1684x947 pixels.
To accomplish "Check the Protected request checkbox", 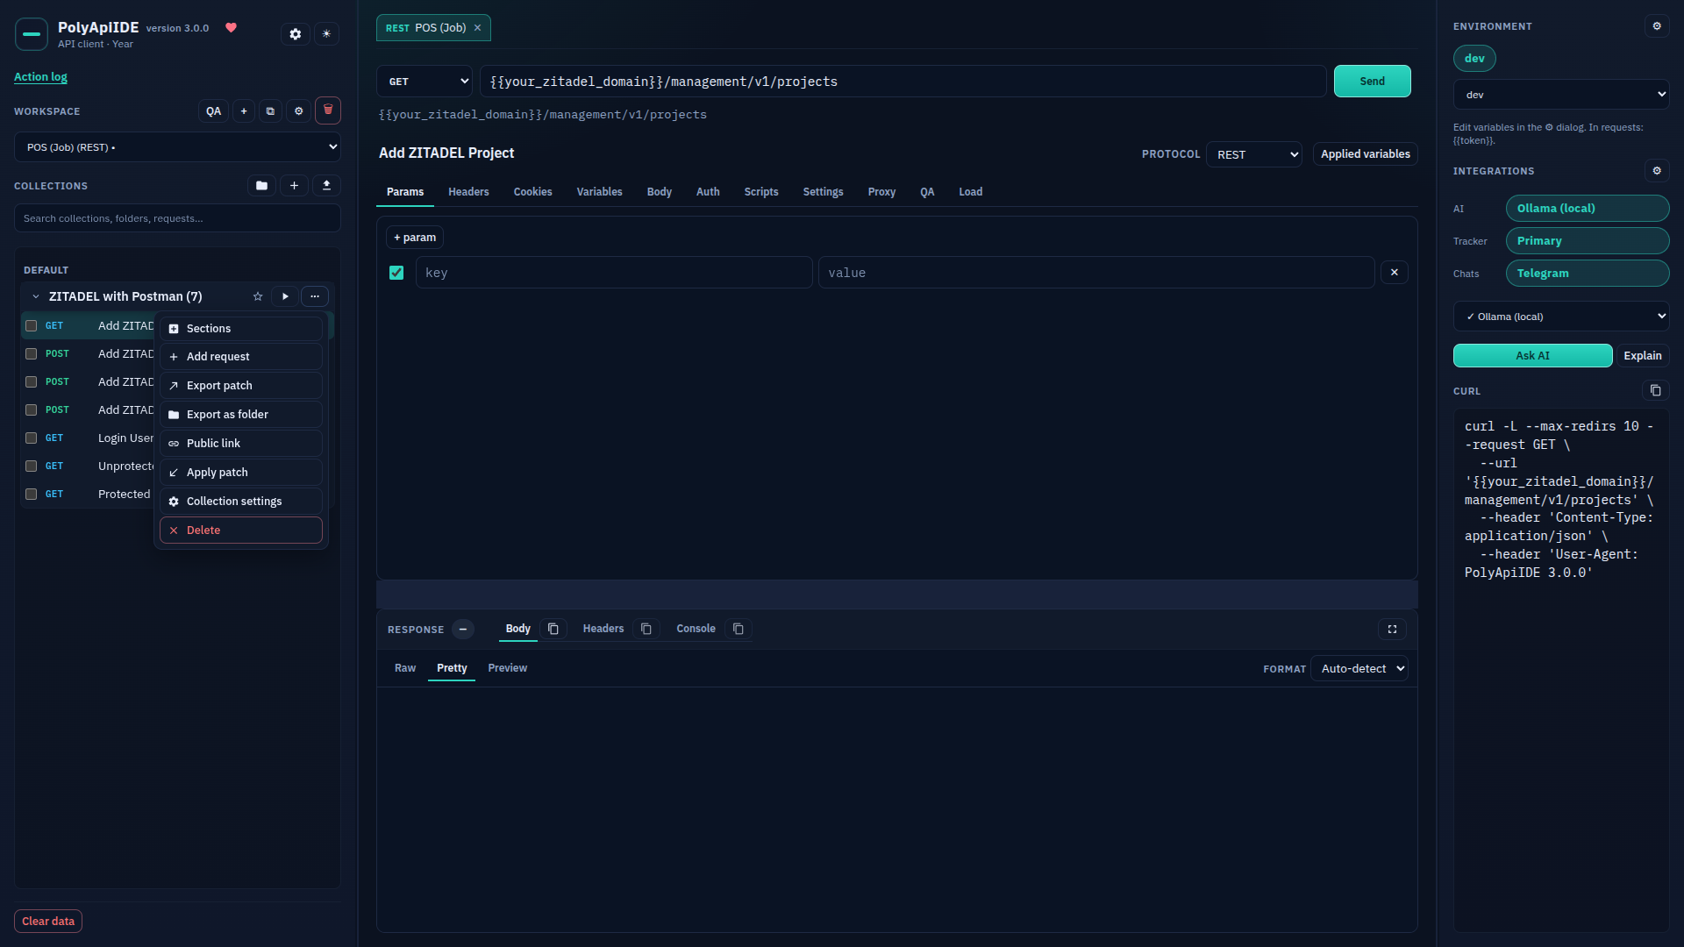I will tap(31, 494).
